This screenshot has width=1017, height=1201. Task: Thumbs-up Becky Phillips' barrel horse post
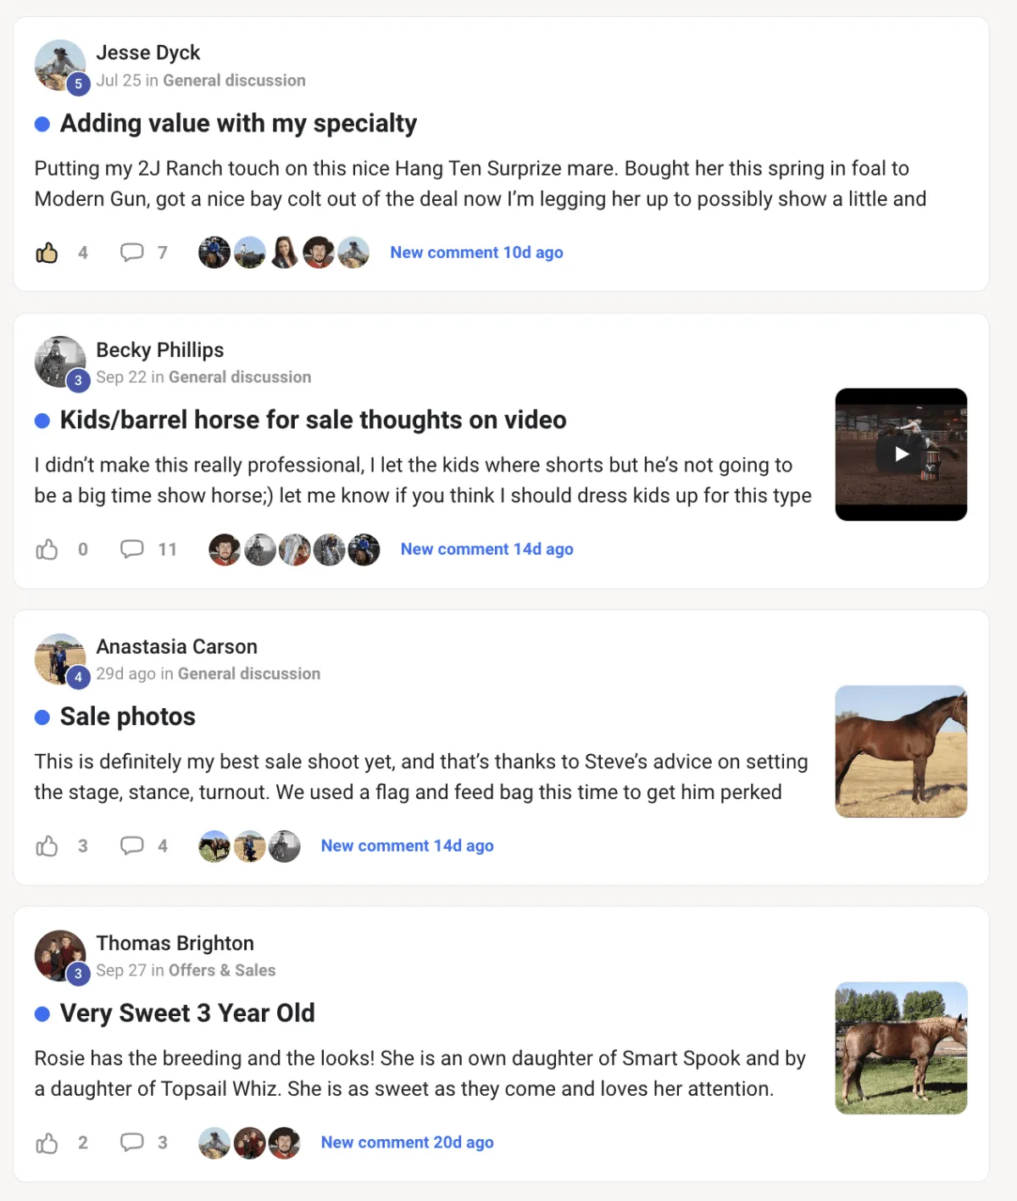click(x=47, y=549)
